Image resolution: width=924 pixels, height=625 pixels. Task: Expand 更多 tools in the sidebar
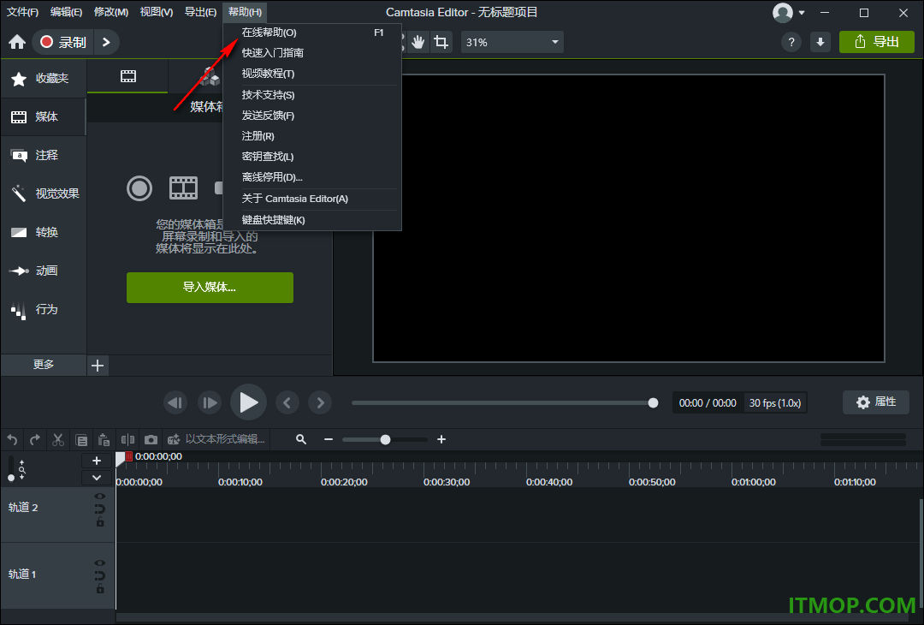[x=44, y=365]
